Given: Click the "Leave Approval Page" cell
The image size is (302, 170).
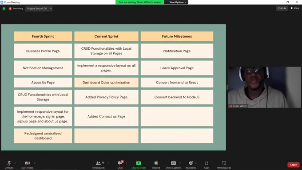Looking at the screenshot, I should pyautogui.click(x=177, y=68).
